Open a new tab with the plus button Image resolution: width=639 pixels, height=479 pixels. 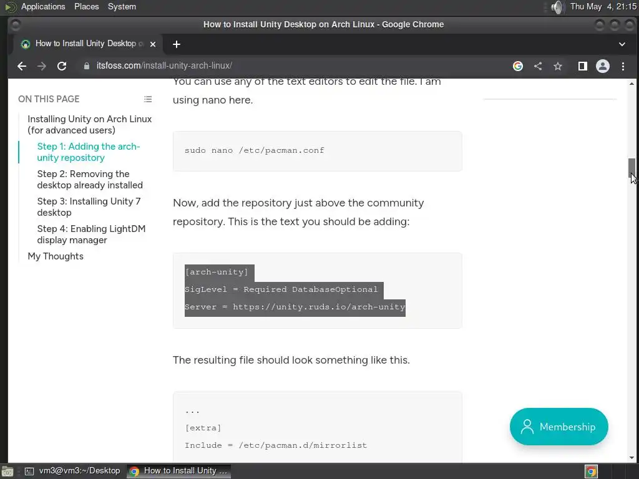(x=177, y=44)
